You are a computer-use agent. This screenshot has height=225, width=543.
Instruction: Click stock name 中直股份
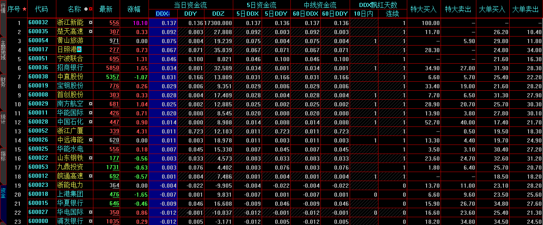pyautogui.click(x=70, y=77)
